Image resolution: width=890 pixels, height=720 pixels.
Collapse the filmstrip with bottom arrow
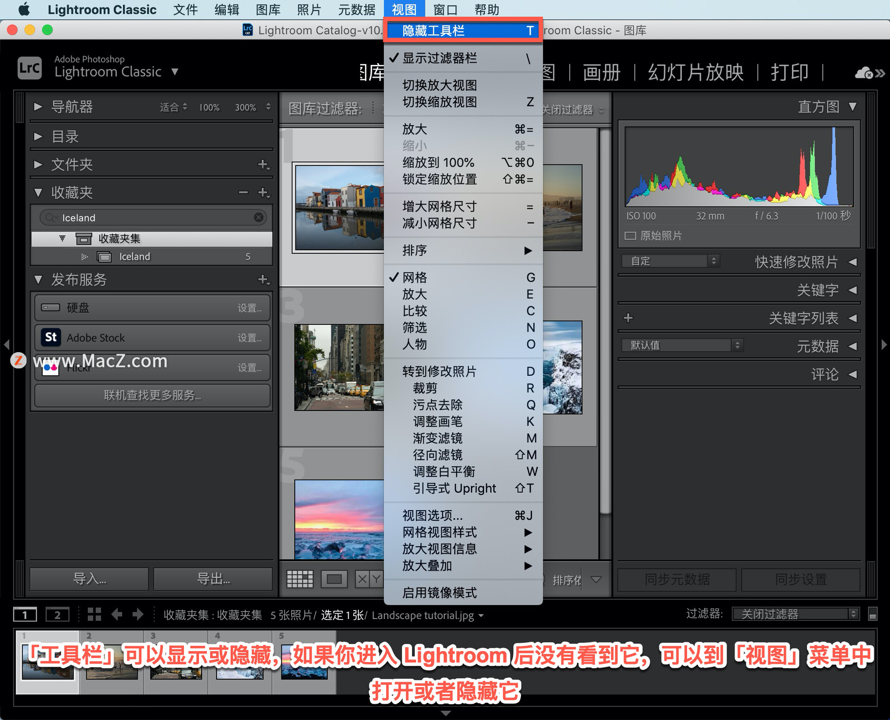445,714
